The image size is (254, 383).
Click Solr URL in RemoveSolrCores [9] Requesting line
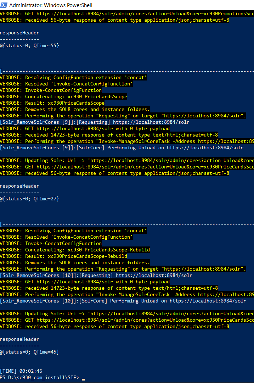(x=151, y=122)
